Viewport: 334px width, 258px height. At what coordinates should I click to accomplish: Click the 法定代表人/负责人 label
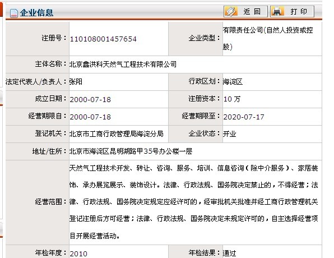tap(36, 81)
